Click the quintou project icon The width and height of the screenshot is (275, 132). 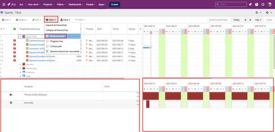24,64
